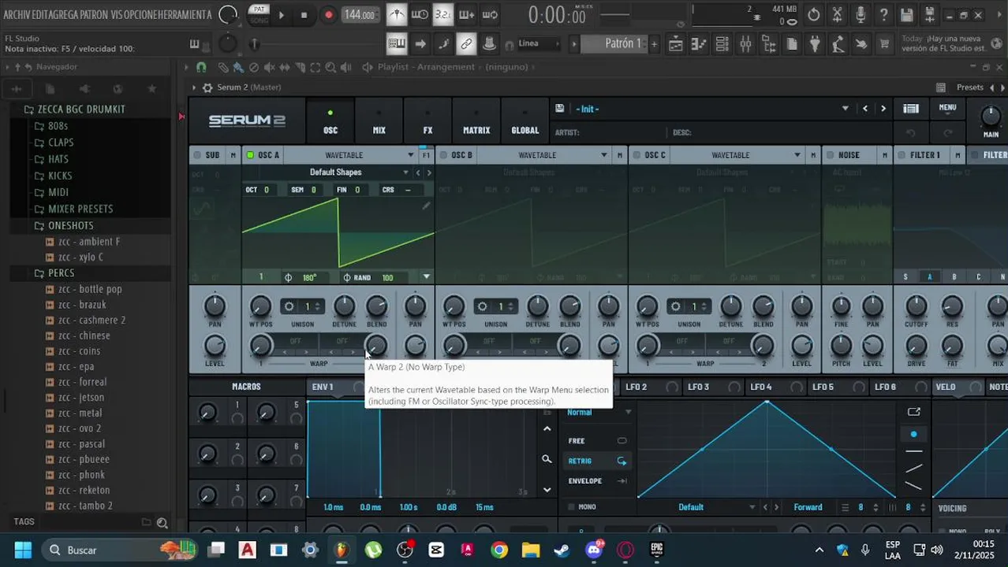Click the scissors icon in the top toolbar
1008x567 pixels.
[x=838, y=15]
